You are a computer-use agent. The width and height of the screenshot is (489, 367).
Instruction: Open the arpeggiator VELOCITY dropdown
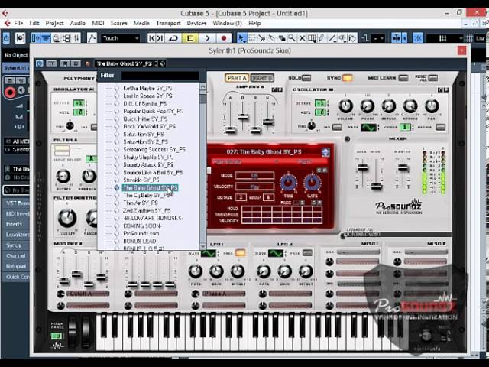254,186
